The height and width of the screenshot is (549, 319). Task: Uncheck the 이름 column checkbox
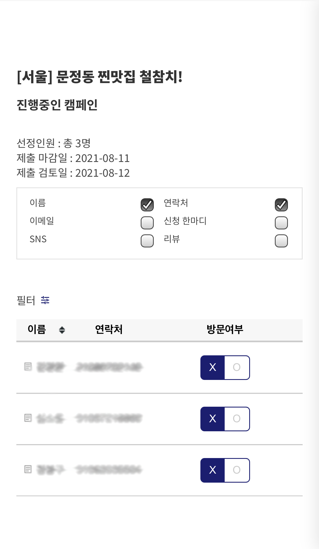click(147, 205)
